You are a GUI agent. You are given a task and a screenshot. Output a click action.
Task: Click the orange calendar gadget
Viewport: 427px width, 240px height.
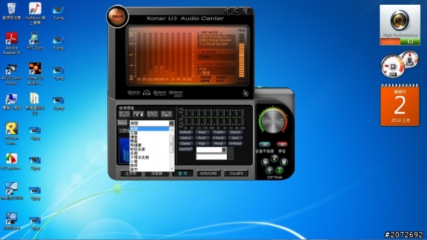click(x=400, y=105)
